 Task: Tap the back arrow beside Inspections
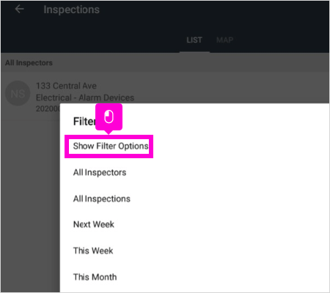[x=19, y=10]
